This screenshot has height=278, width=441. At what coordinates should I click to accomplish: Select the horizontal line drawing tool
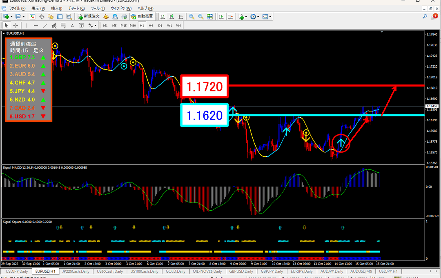point(36,25)
